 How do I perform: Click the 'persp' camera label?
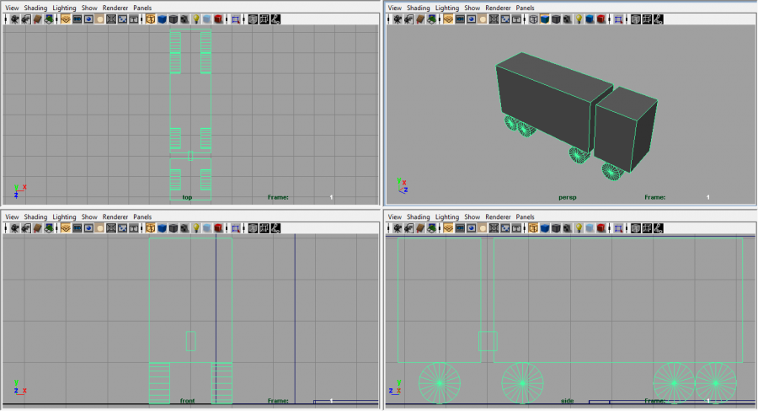coord(568,197)
